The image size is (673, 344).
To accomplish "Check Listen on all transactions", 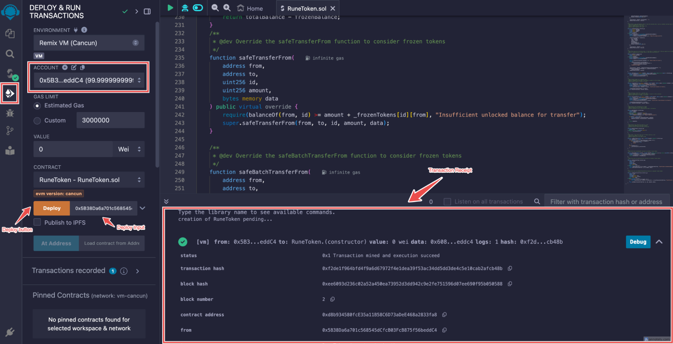I will click(x=447, y=202).
